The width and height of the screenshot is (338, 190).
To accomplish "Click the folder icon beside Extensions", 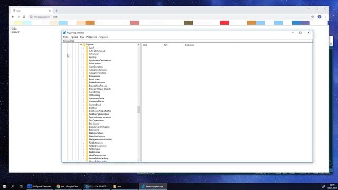I will click(x=87, y=130).
